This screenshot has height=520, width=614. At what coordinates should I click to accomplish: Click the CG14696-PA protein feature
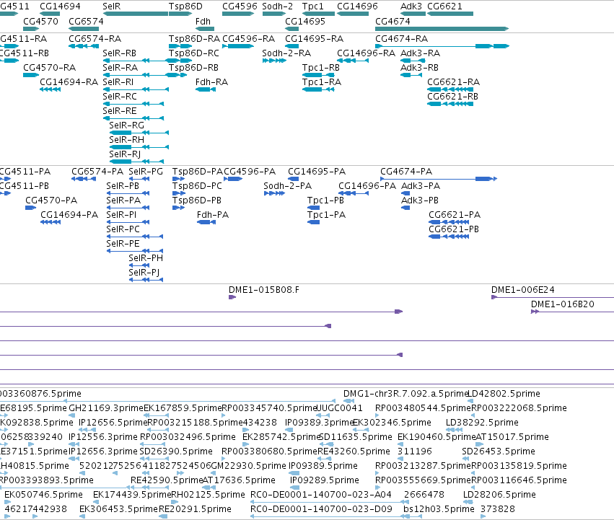point(354,193)
